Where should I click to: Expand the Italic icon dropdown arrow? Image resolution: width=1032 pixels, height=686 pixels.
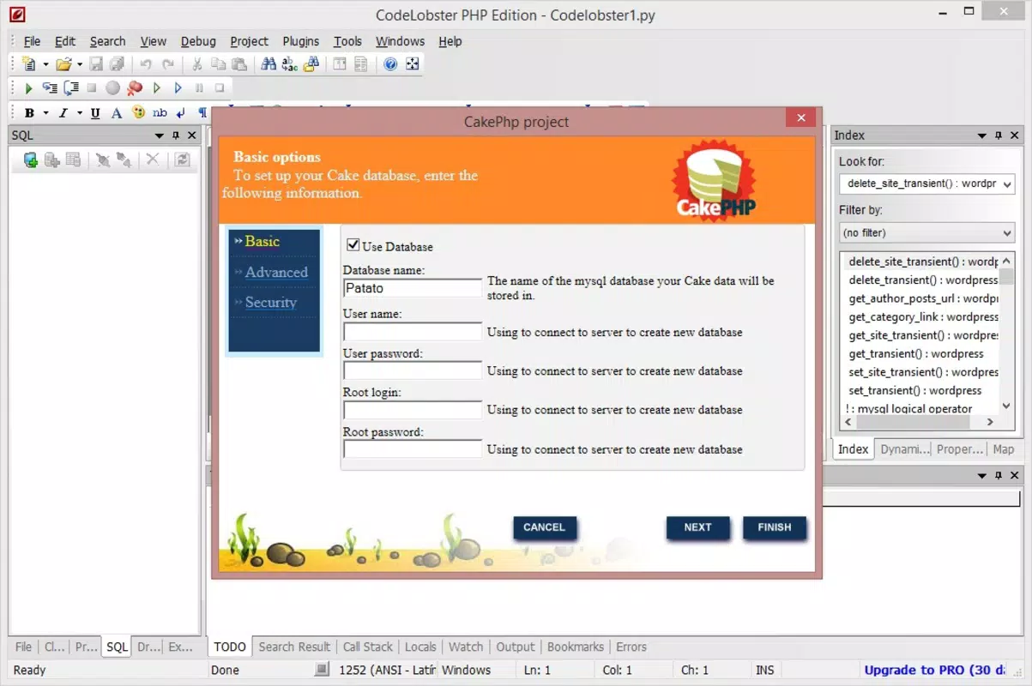click(x=79, y=112)
